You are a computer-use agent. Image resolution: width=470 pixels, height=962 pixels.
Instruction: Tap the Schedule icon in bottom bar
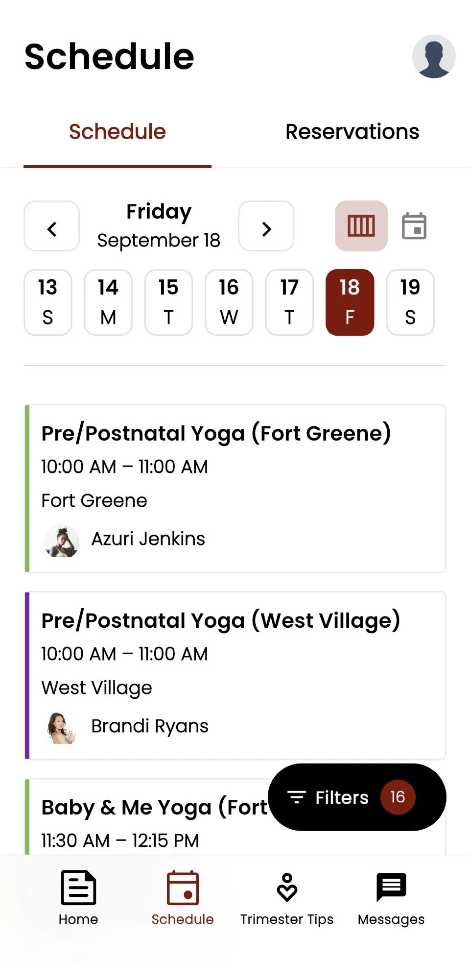point(183,888)
